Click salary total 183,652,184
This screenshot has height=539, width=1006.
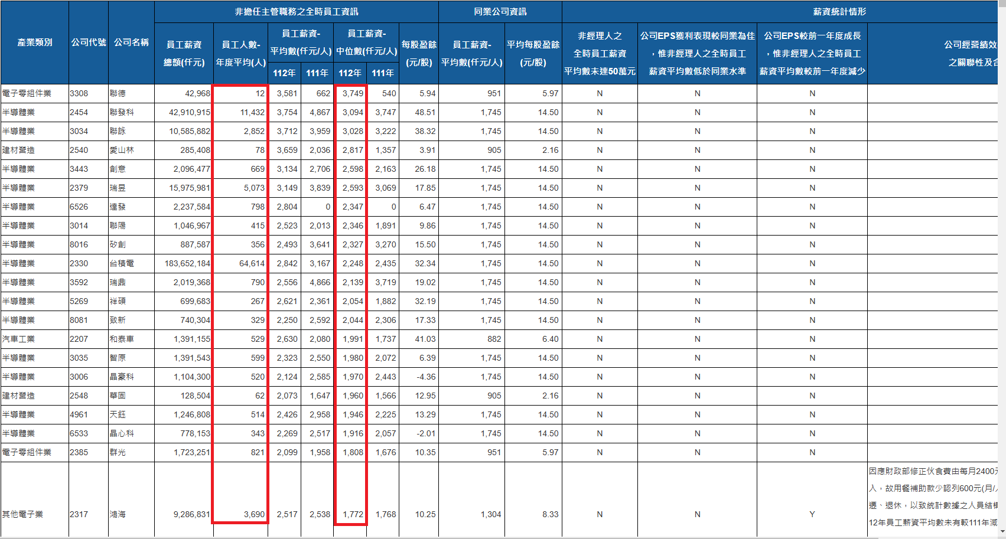tap(187, 263)
